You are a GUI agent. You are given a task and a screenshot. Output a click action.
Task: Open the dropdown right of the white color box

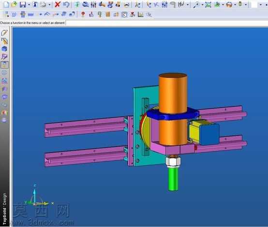pyautogui.click(x=261, y=5)
